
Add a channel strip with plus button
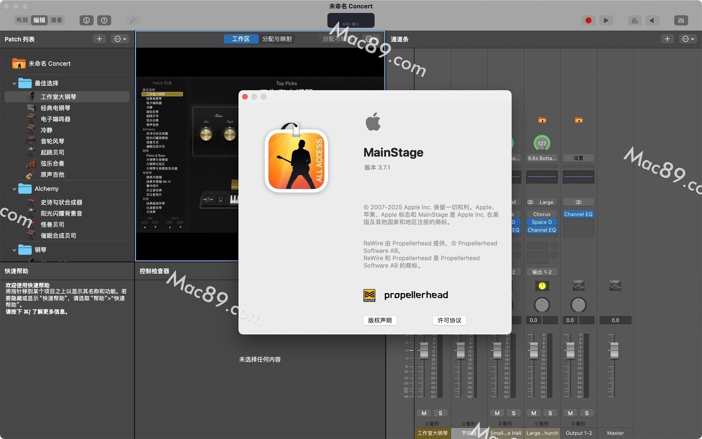[x=667, y=39]
